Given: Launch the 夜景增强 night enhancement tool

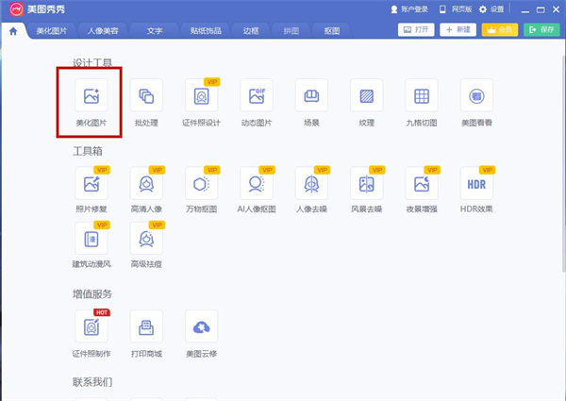Looking at the screenshot, I should tap(422, 182).
